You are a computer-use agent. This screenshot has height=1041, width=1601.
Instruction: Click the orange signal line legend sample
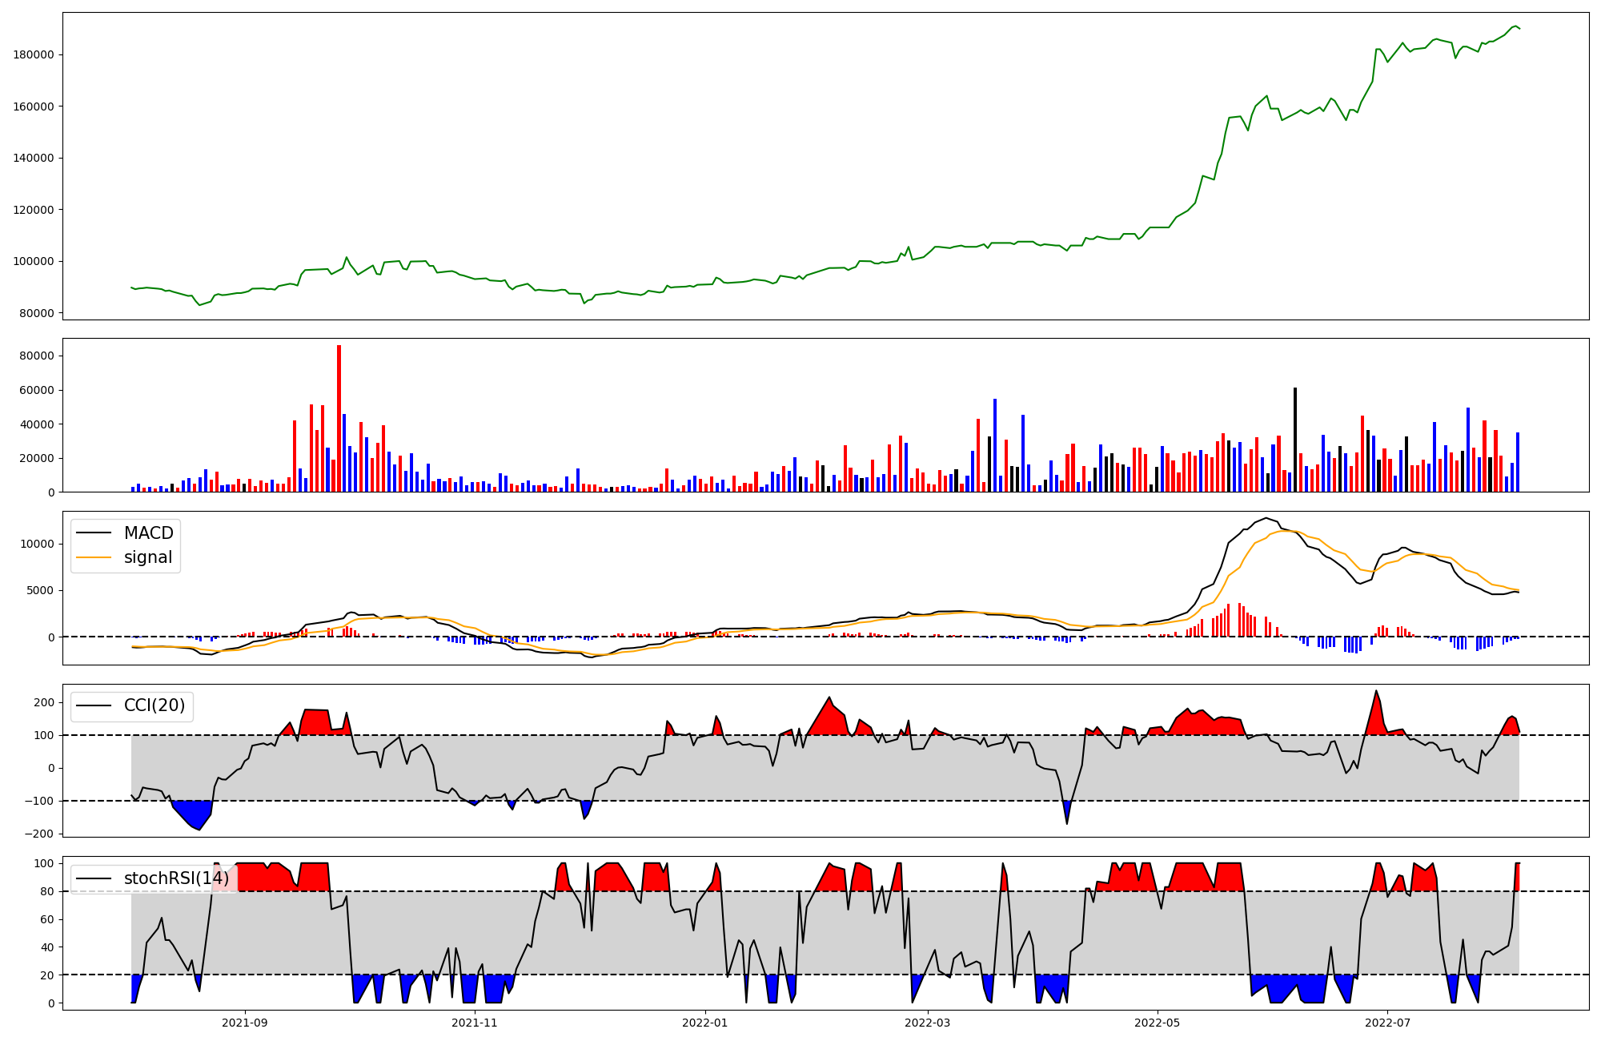(x=94, y=557)
